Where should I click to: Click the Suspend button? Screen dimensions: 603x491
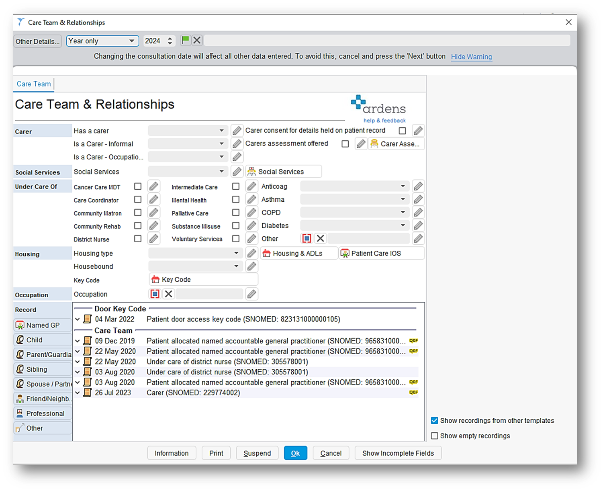[x=257, y=453]
